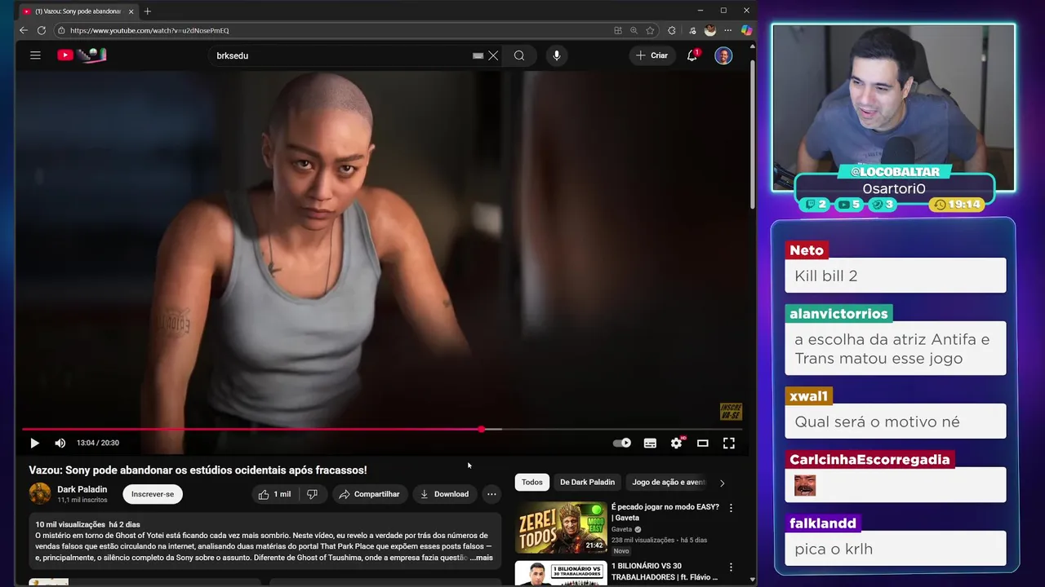Add the page to favorites with the star

point(650,30)
